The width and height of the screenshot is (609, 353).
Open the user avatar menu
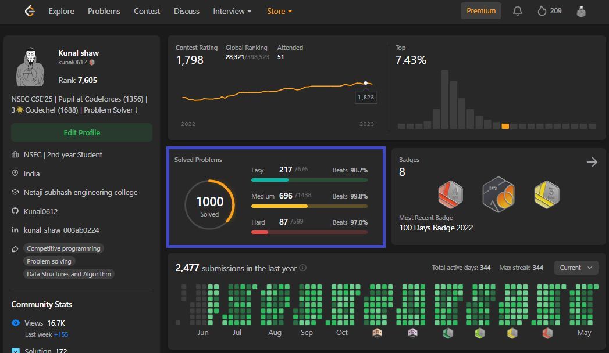(x=581, y=11)
